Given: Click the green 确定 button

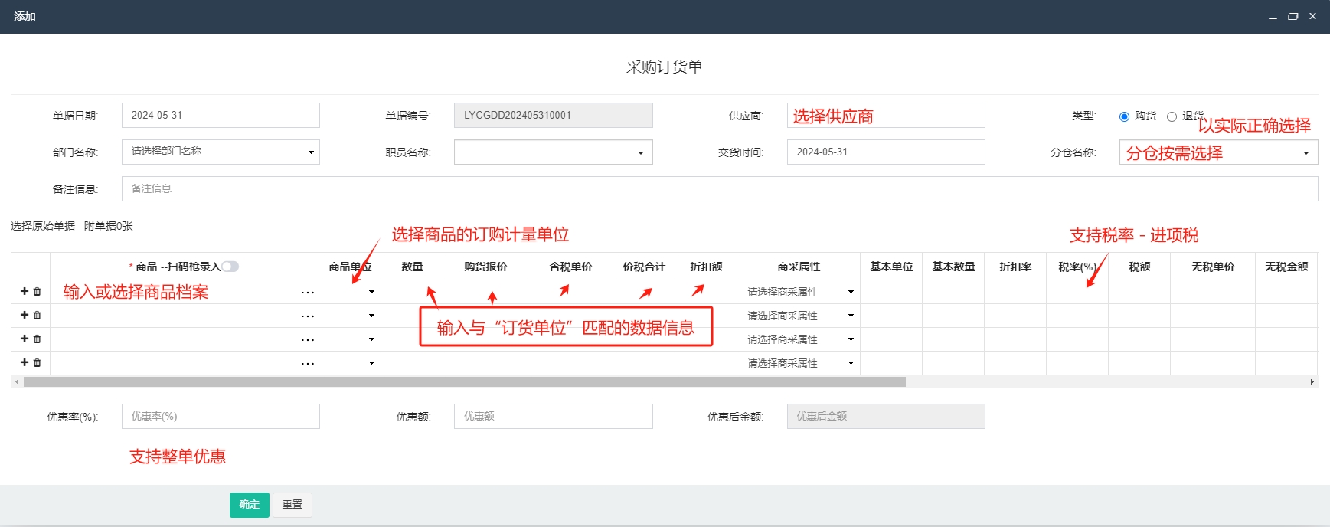Looking at the screenshot, I should [249, 505].
